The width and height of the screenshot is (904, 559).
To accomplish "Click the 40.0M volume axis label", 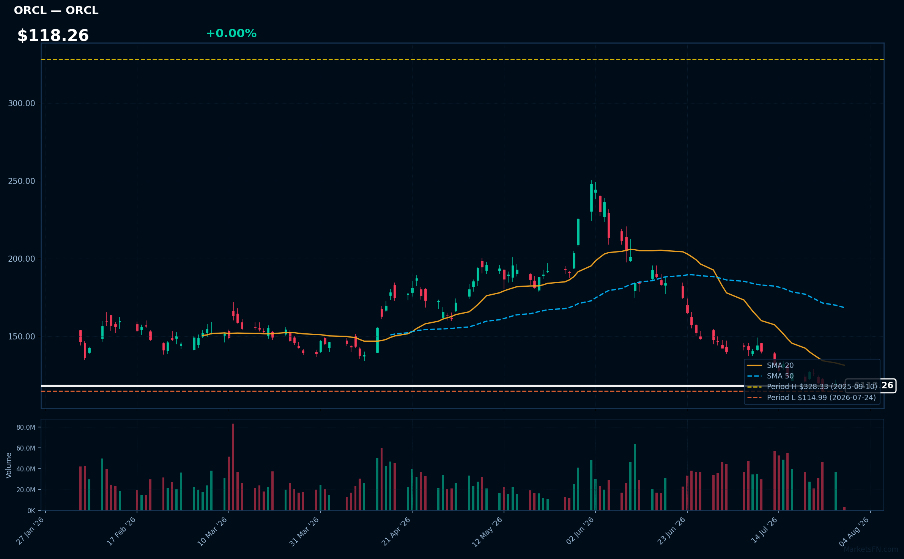I will 26,469.
